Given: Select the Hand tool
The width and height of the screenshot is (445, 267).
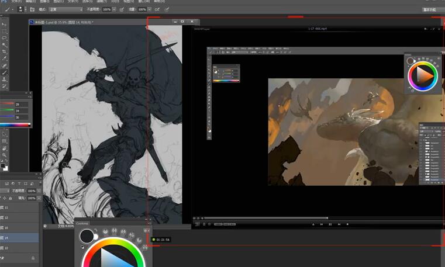Looking at the screenshot, I should [4, 148].
